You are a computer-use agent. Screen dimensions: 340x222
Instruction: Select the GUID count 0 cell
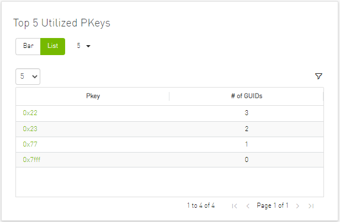tap(246, 160)
